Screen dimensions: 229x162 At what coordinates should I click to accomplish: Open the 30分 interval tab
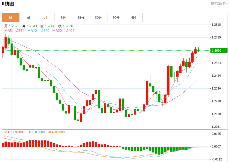[x=98, y=18]
